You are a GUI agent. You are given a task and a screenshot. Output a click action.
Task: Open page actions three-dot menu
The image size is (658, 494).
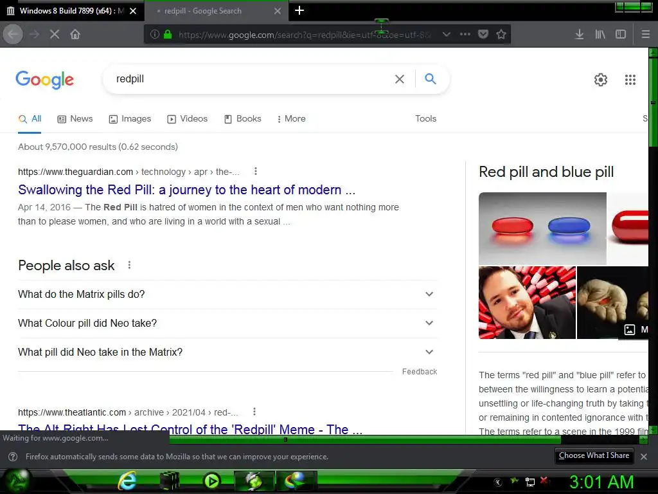[465, 34]
